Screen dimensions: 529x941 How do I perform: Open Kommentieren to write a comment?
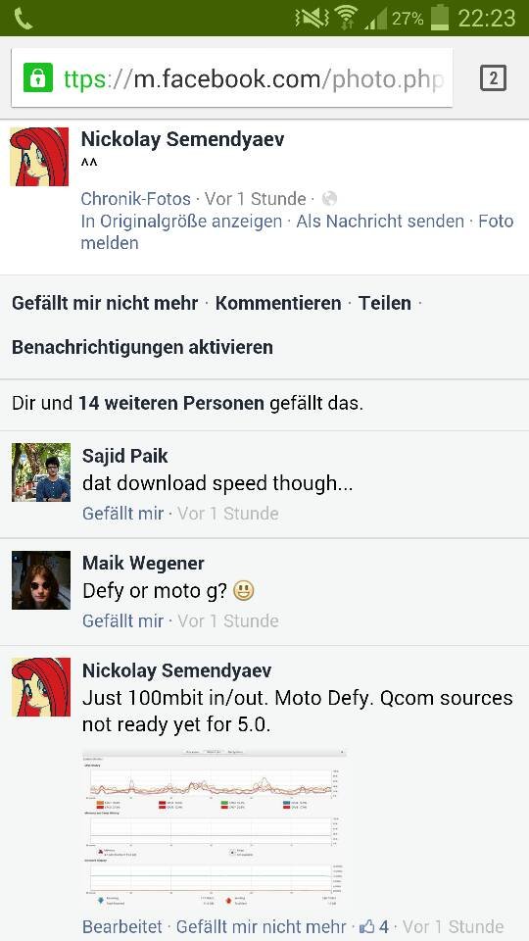tap(278, 303)
